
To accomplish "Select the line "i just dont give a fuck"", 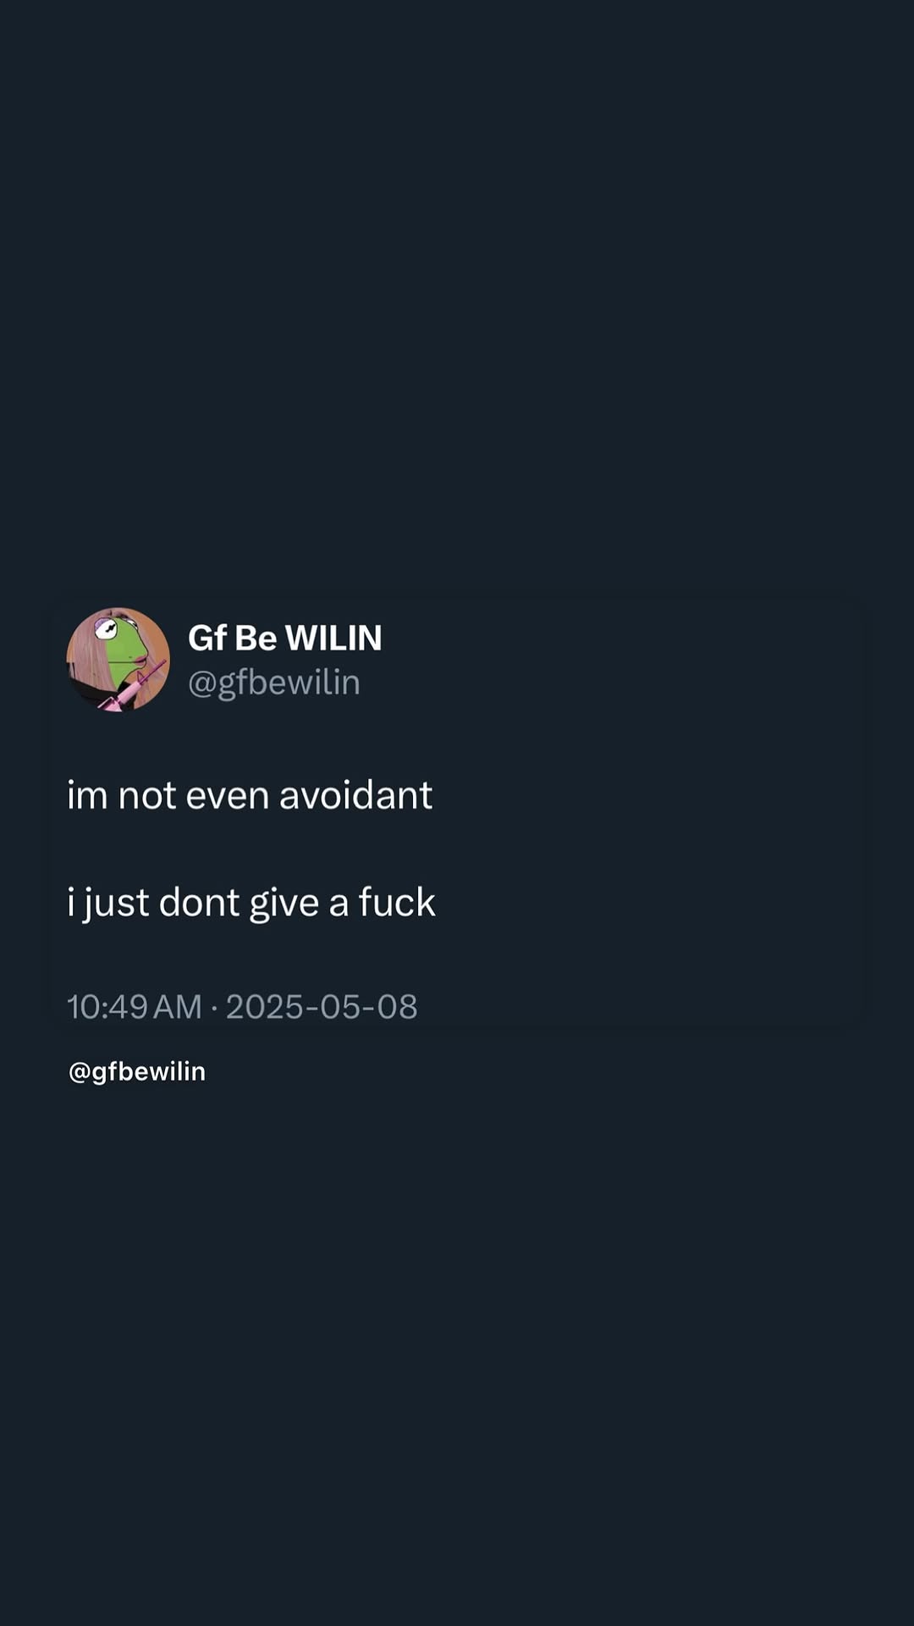I will pos(251,903).
